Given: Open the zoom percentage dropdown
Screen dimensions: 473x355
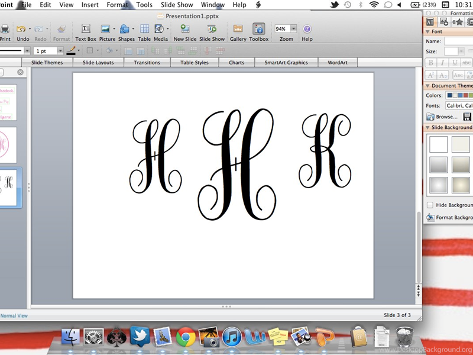Looking at the screenshot, I should [293, 28].
